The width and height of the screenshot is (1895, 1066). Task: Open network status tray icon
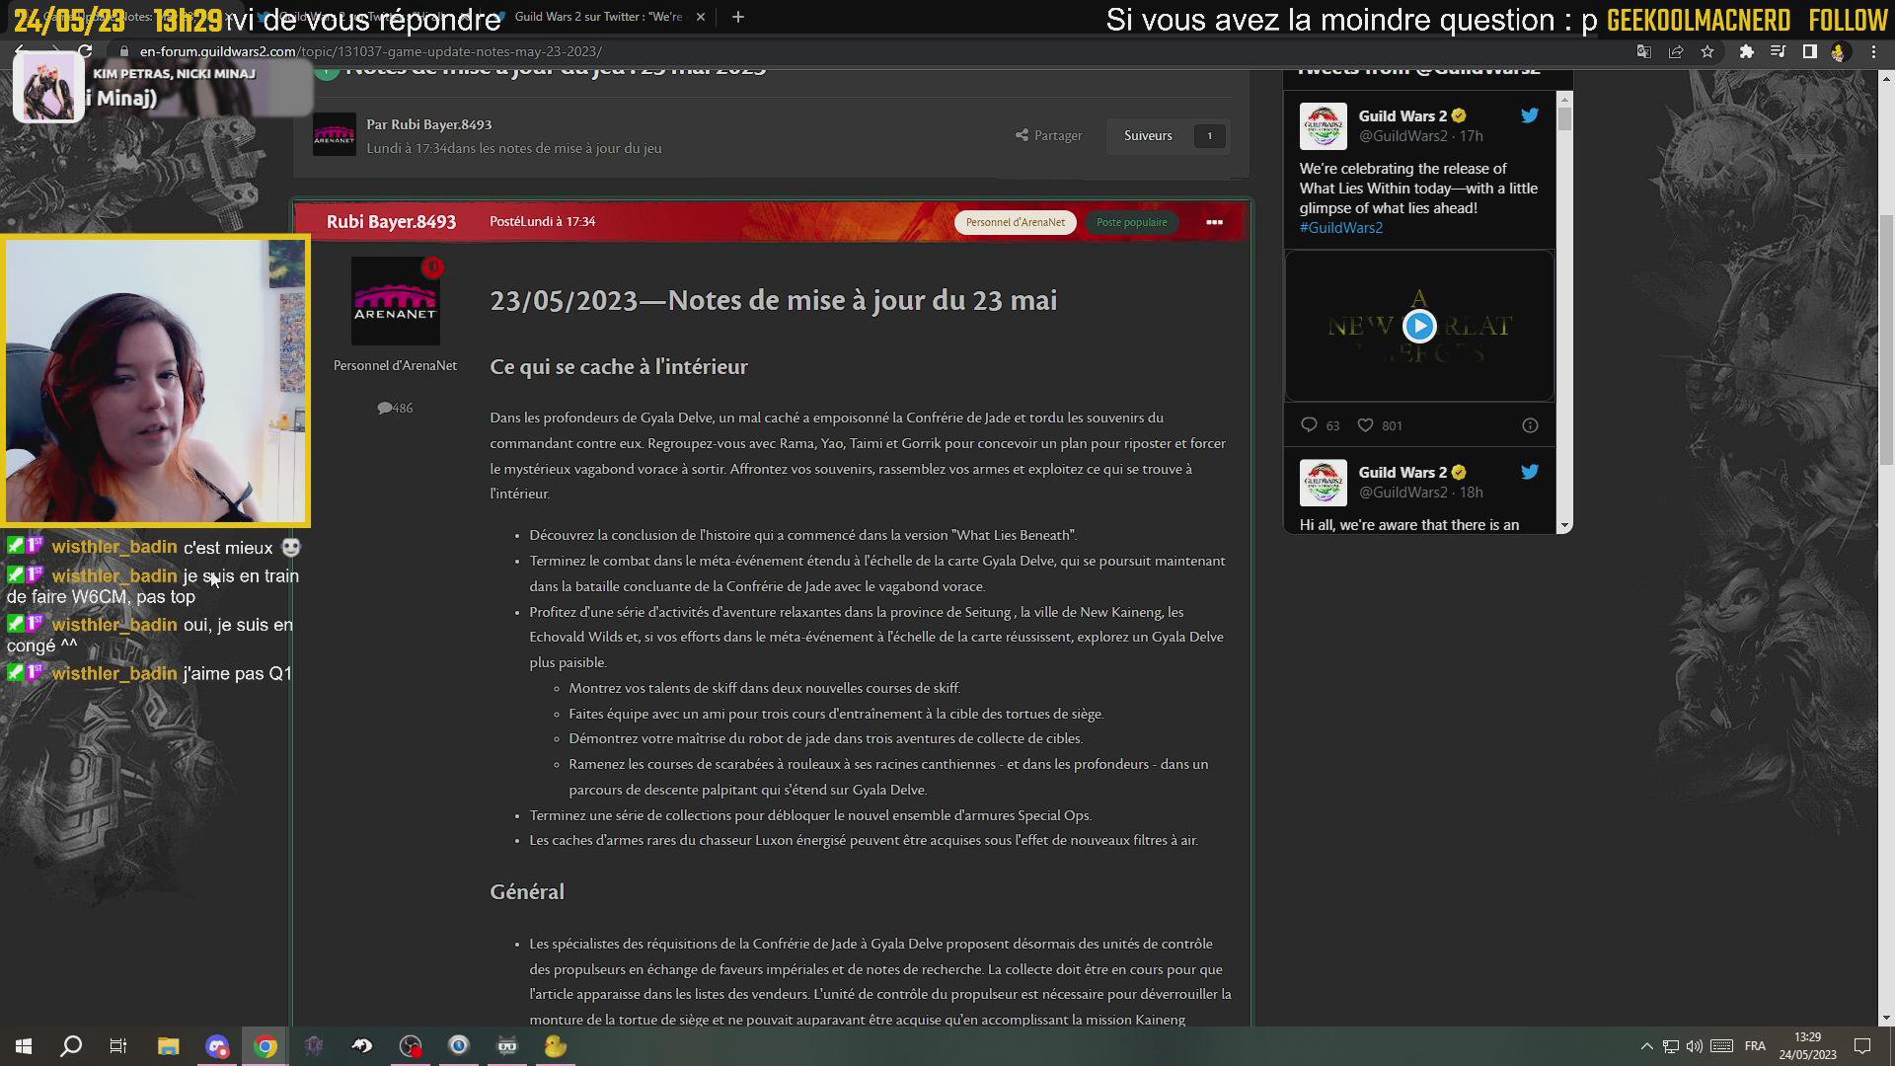(x=1671, y=1046)
